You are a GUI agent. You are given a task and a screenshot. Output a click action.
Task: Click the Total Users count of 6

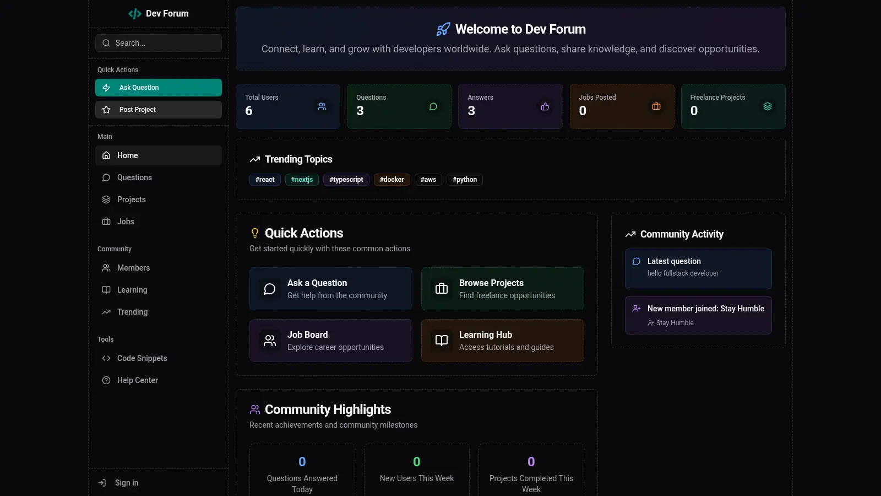coord(249,111)
